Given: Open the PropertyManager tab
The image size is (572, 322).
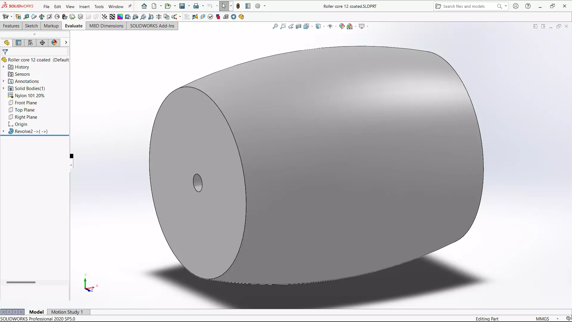Looking at the screenshot, I should [x=18, y=42].
